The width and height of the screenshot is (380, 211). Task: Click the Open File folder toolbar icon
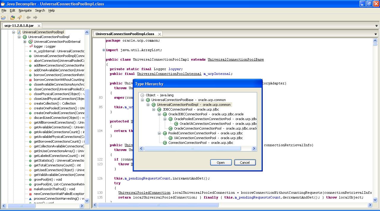[x=4, y=18]
